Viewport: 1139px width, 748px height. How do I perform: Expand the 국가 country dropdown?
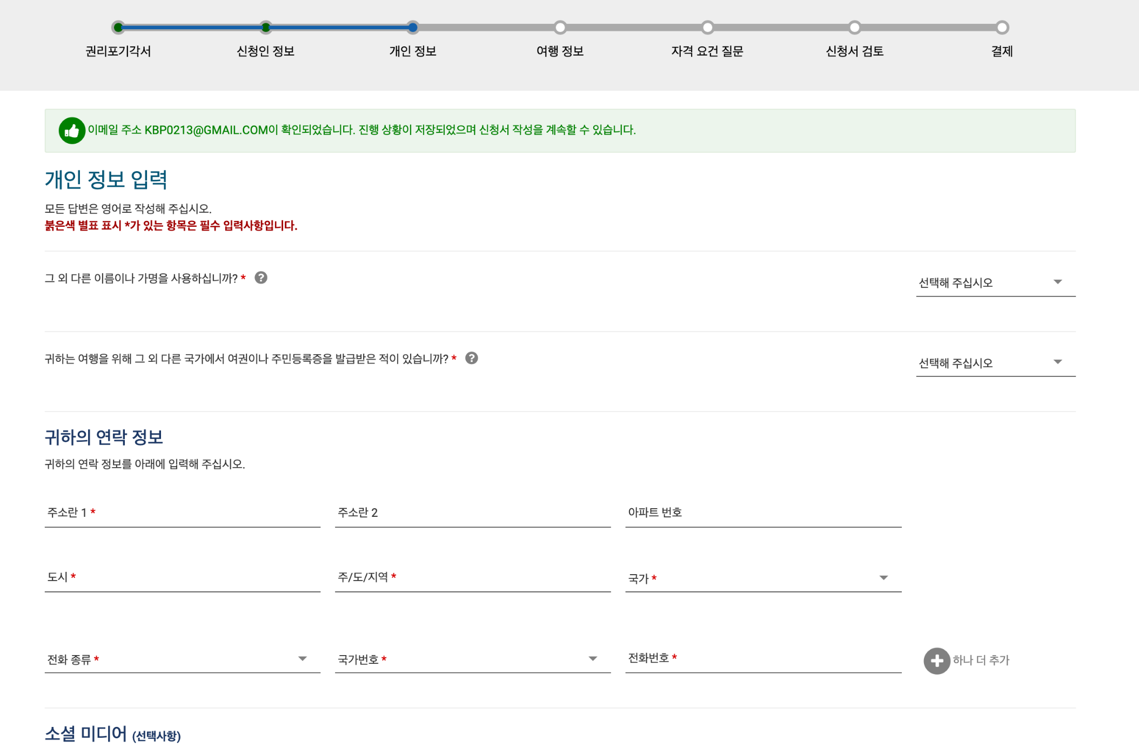[762, 578]
